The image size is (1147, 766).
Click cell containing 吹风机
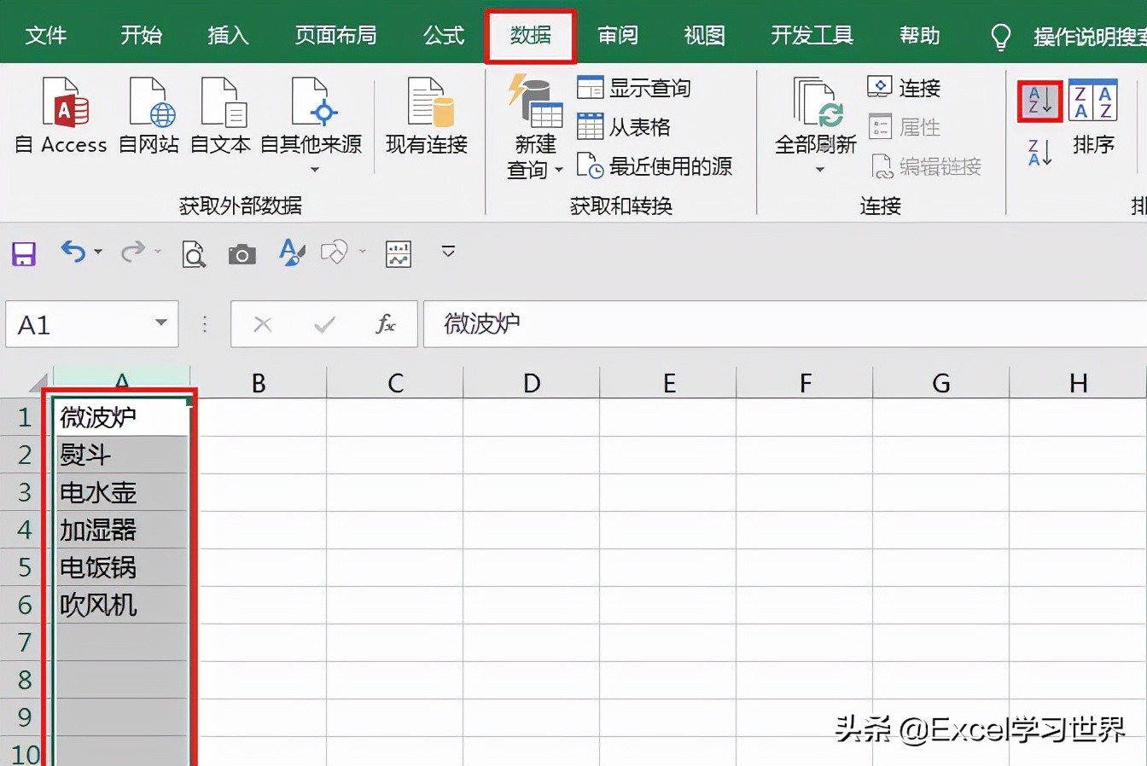coord(121,605)
